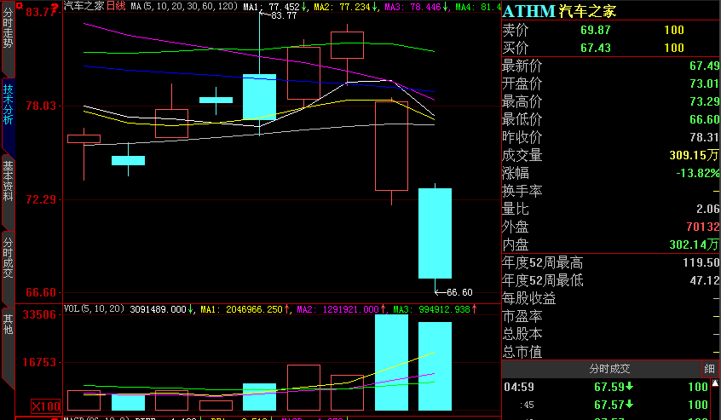
Task: Click the 涨幅 value -13.82%
Action: (x=697, y=174)
